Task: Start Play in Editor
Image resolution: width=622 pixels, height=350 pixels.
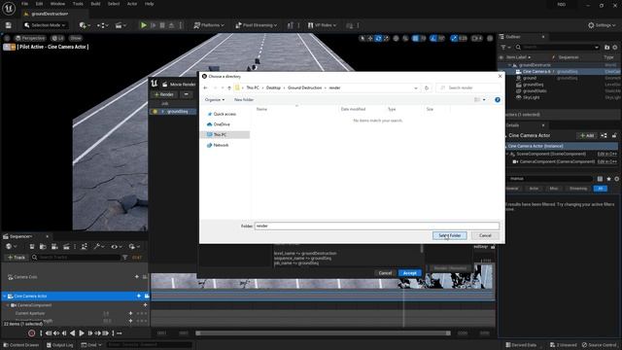Action: pyautogui.click(x=144, y=25)
